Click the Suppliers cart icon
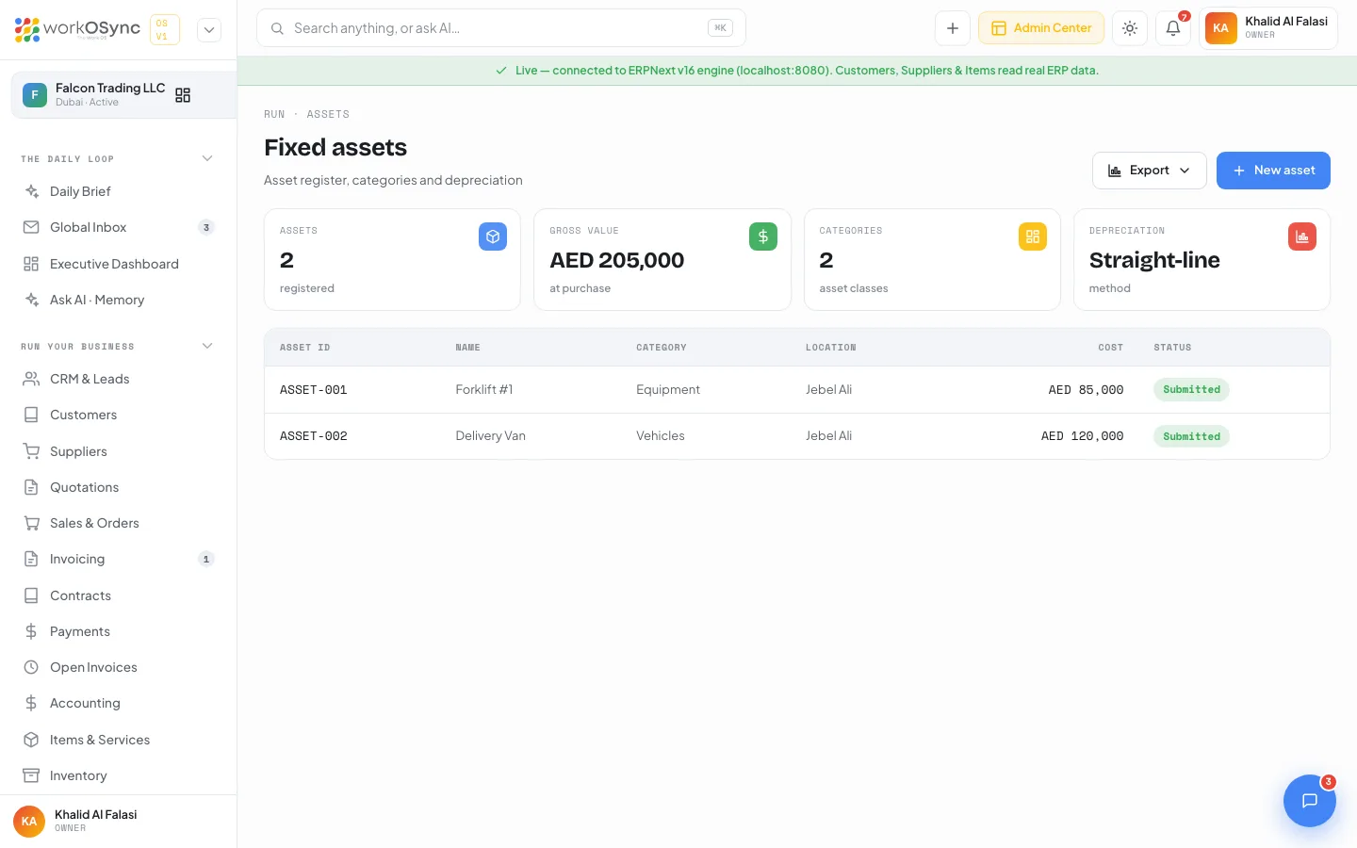Image resolution: width=1357 pixels, height=848 pixels. click(x=31, y=451)
